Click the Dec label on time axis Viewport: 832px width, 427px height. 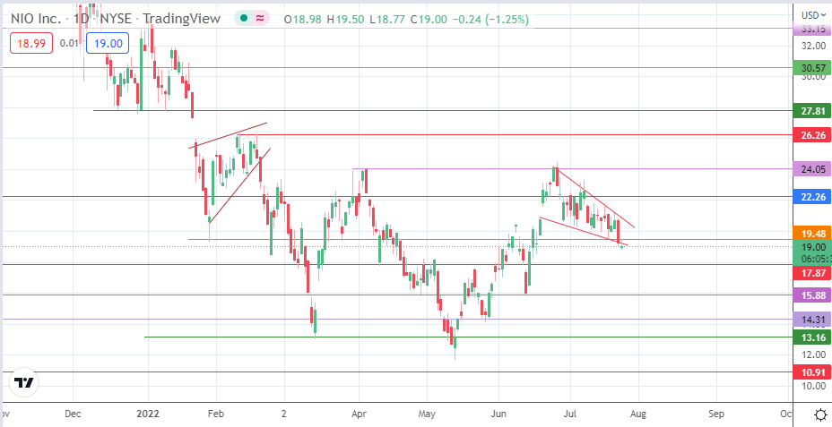[x=74, y=414]
